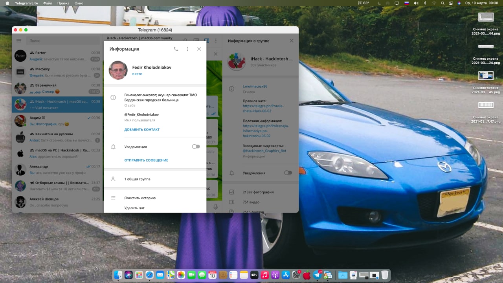Open the hamburger main menu in Telegram
Screen dimensions: 503x283
19,40
